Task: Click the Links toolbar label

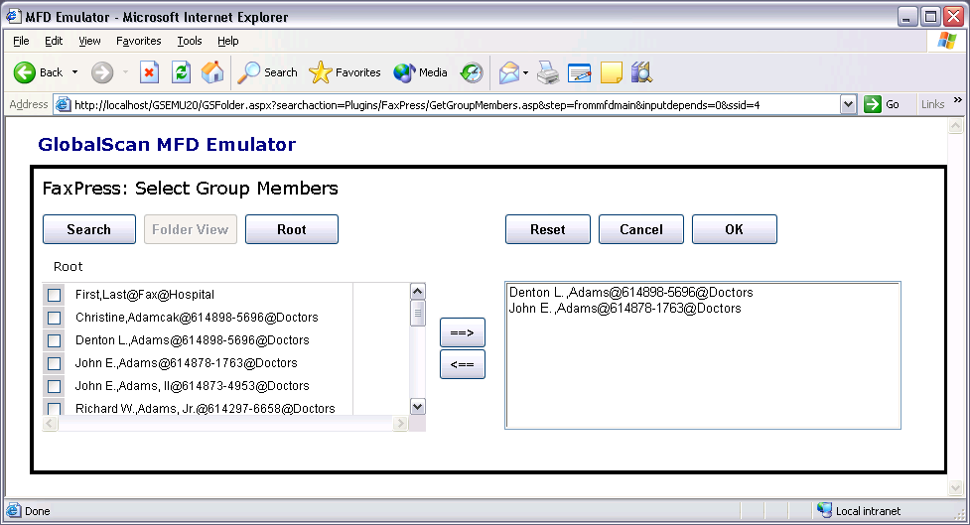Action: (932, 104)
